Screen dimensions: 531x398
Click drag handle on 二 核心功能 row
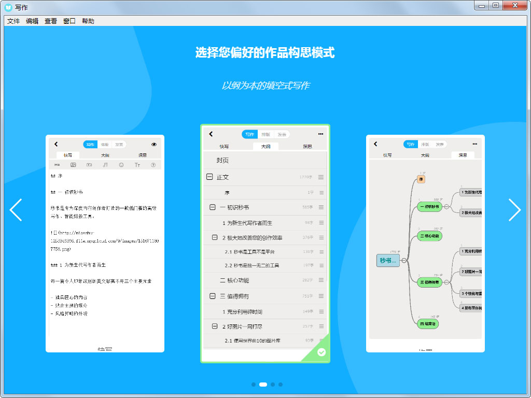click(x=321, y=280)
